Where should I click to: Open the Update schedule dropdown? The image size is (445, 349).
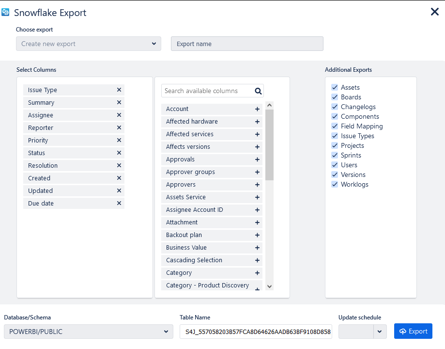[379, 332]
